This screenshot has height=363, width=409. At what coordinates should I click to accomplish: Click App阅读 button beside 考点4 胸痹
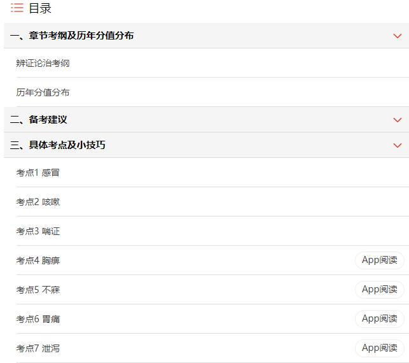point(380,260)
